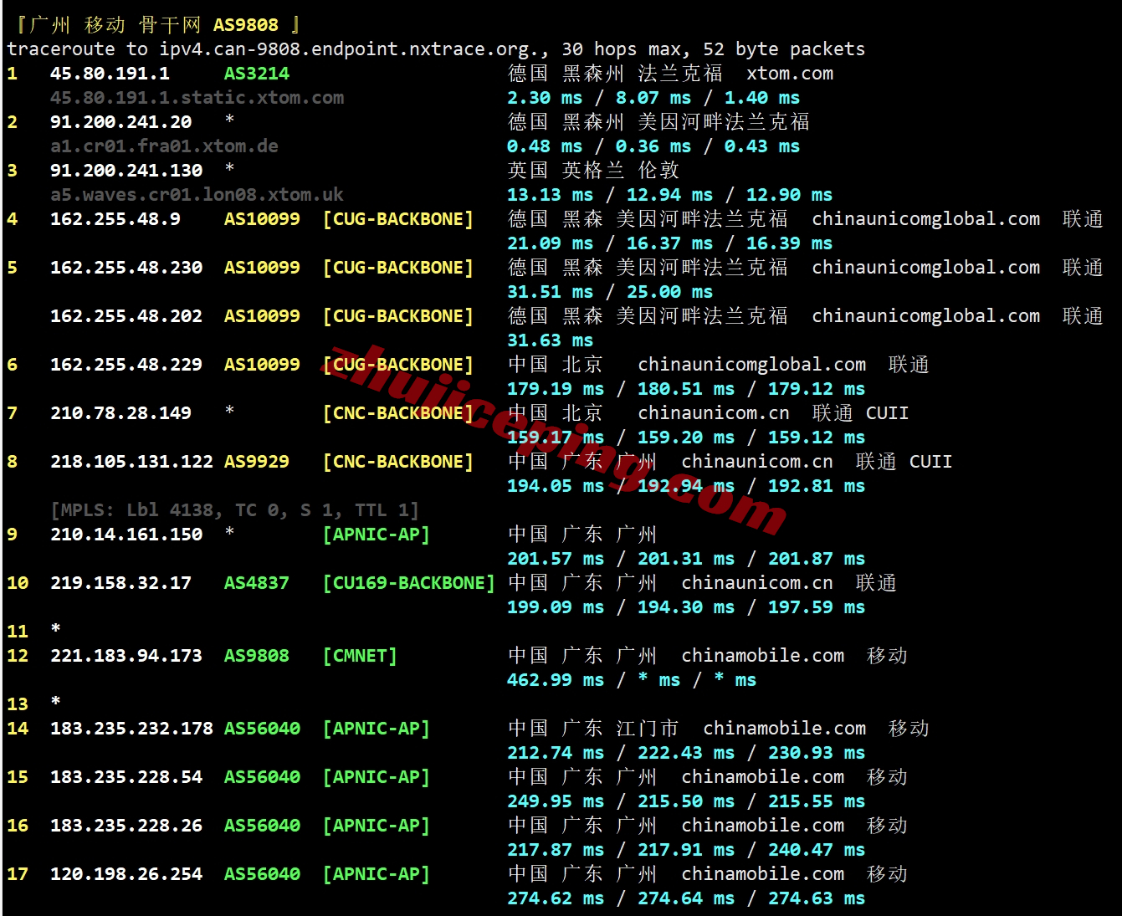Click latency 31.63 ms
The image size is (1122, 916).
550,340
